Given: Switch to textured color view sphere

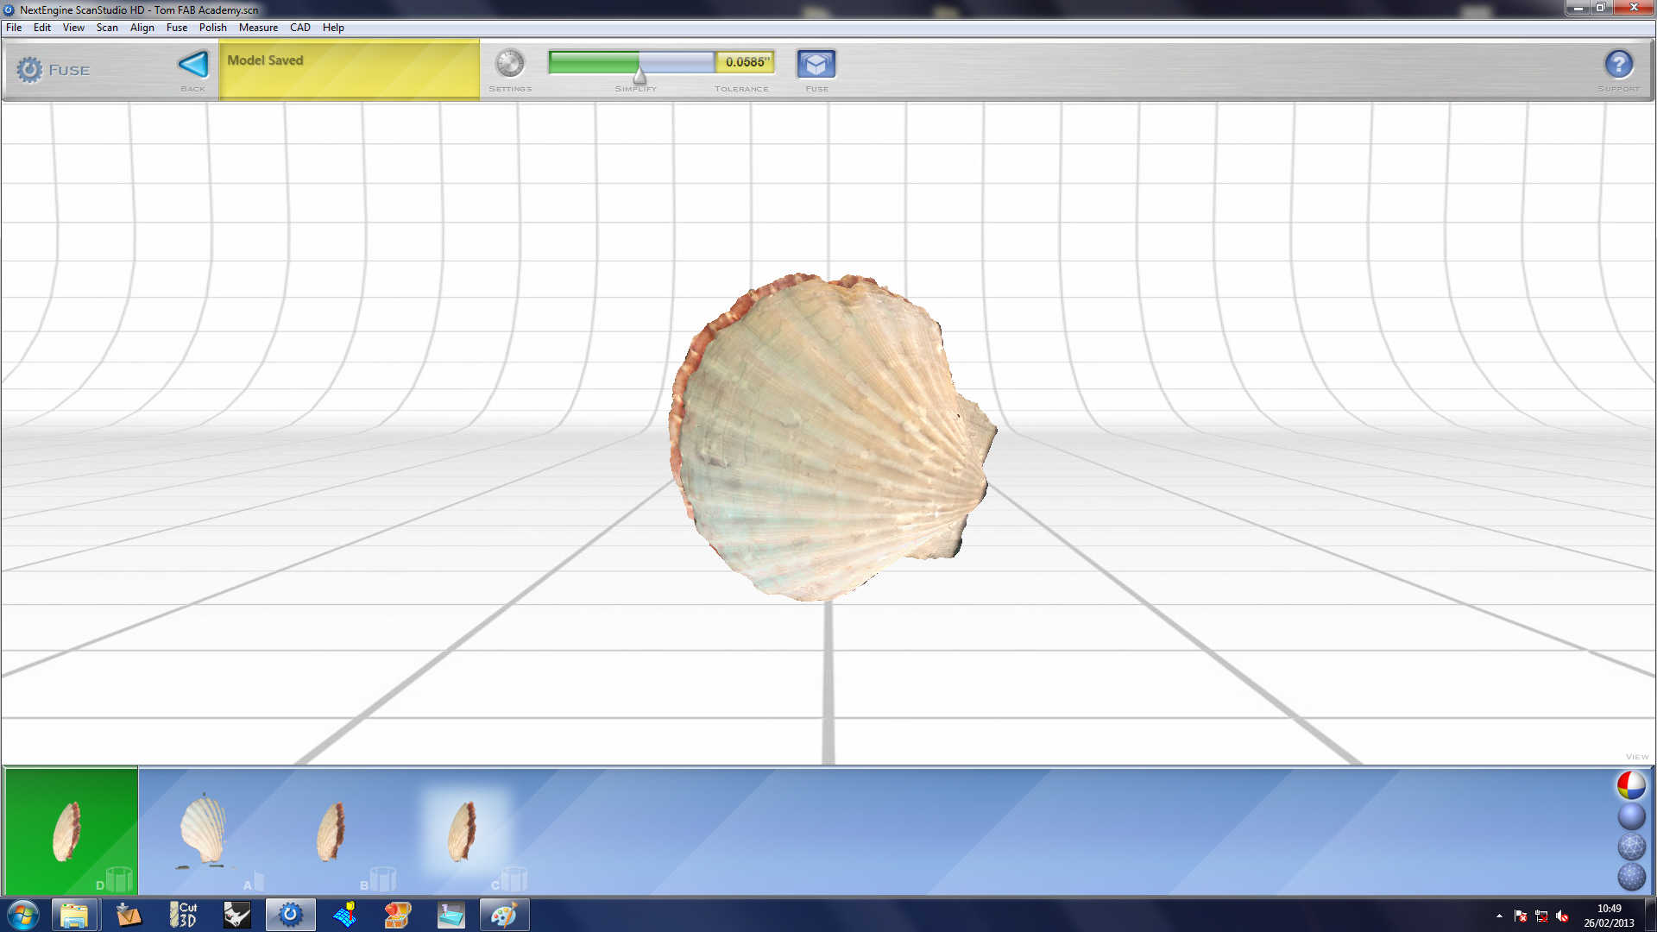Looking at the screenshot, I should pos(1630,785).
